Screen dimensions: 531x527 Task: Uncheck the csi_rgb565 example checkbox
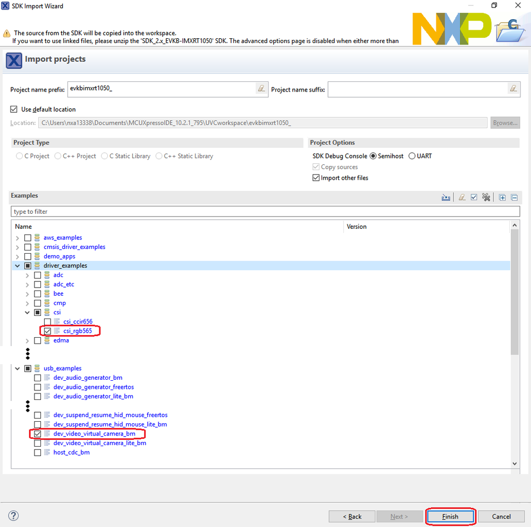tap(47, 331)
